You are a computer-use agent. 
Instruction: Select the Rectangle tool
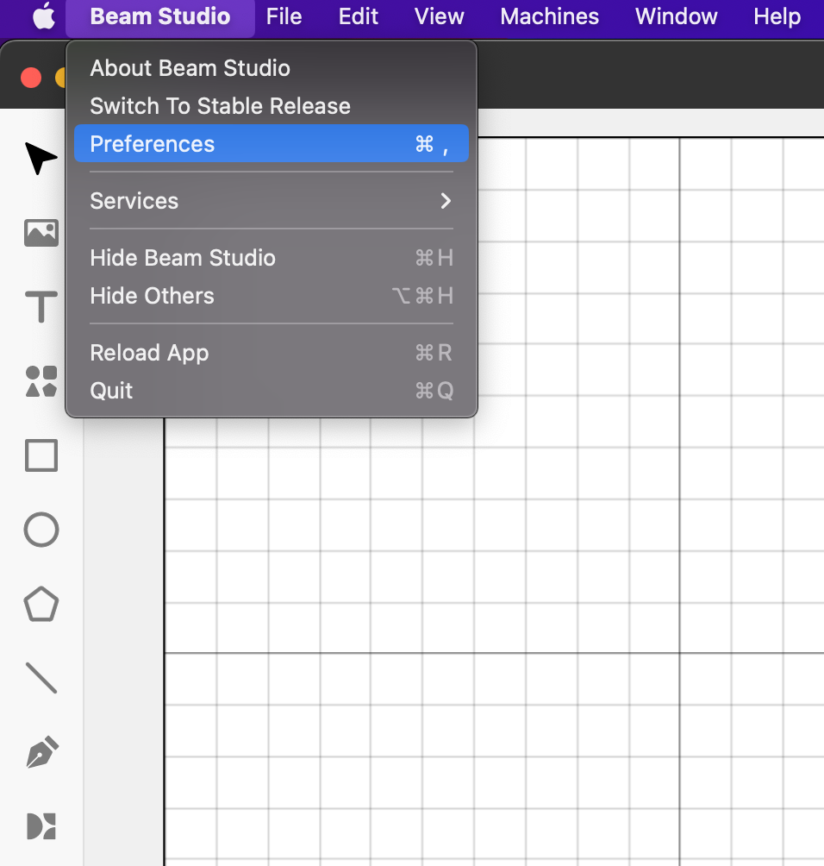[41, 455]
